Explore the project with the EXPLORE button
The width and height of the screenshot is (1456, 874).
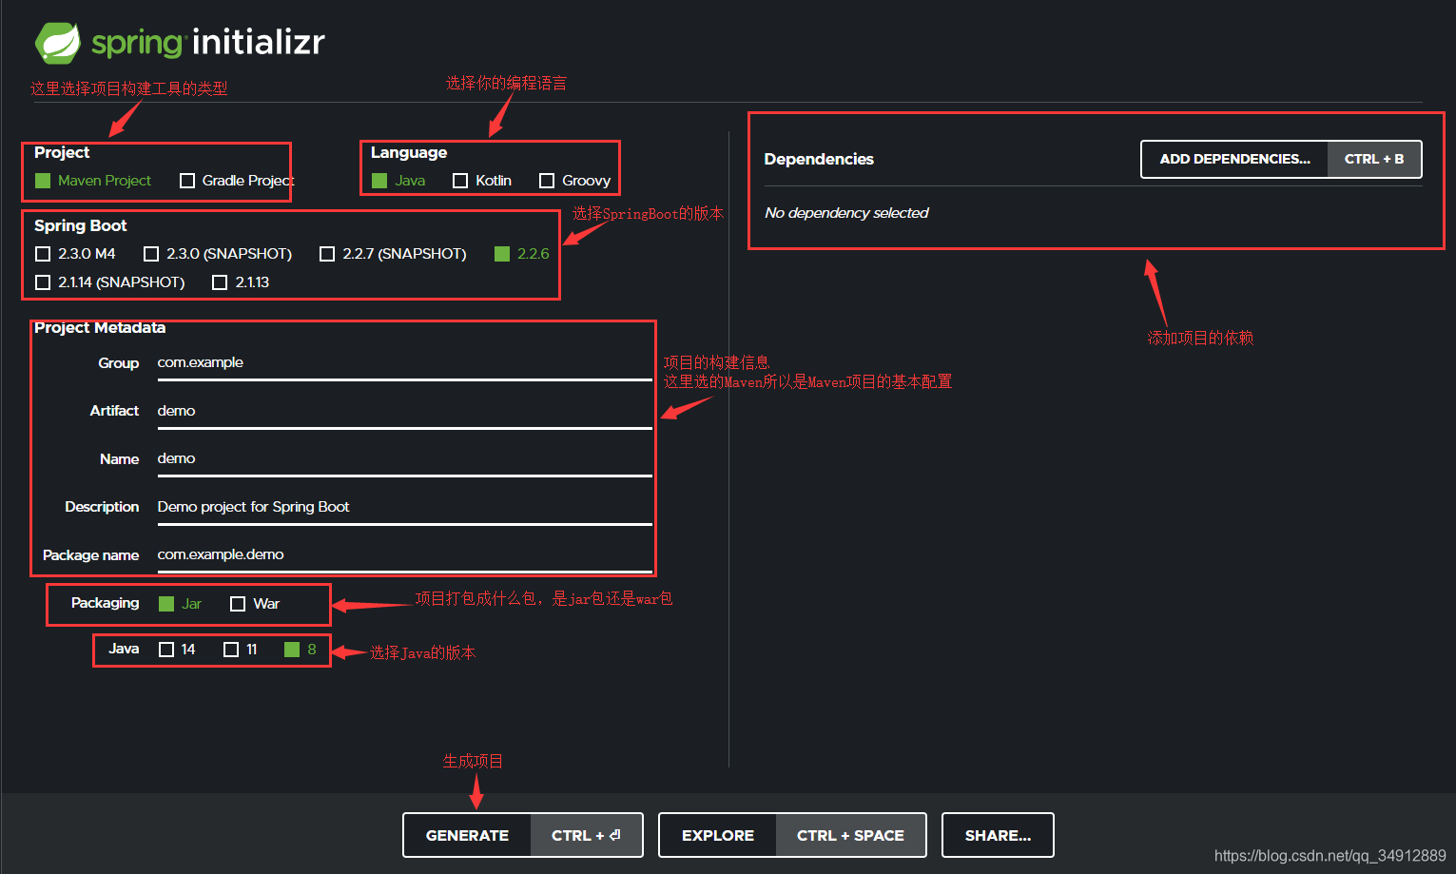792,835
